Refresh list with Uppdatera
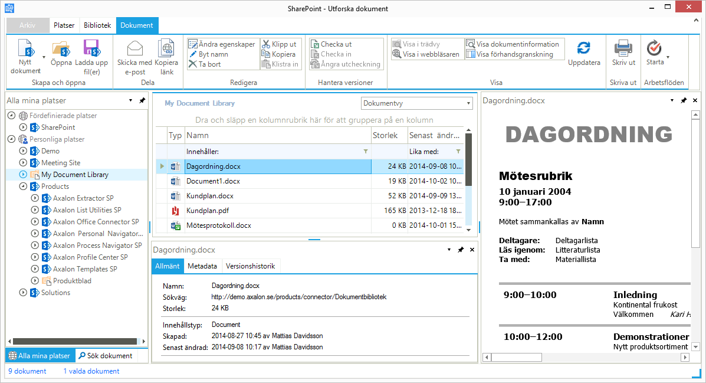This screenshot has height=383, width=706. point(584,53)
